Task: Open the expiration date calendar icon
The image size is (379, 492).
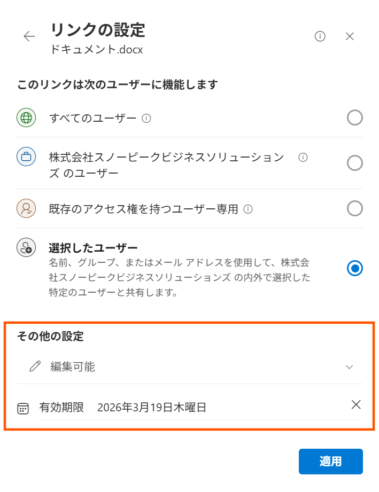Action: point(23,409)
